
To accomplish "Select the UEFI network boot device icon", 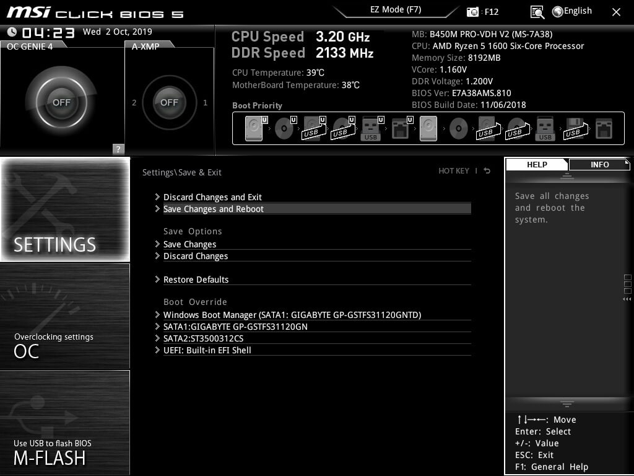I will [x=401, y=128].
